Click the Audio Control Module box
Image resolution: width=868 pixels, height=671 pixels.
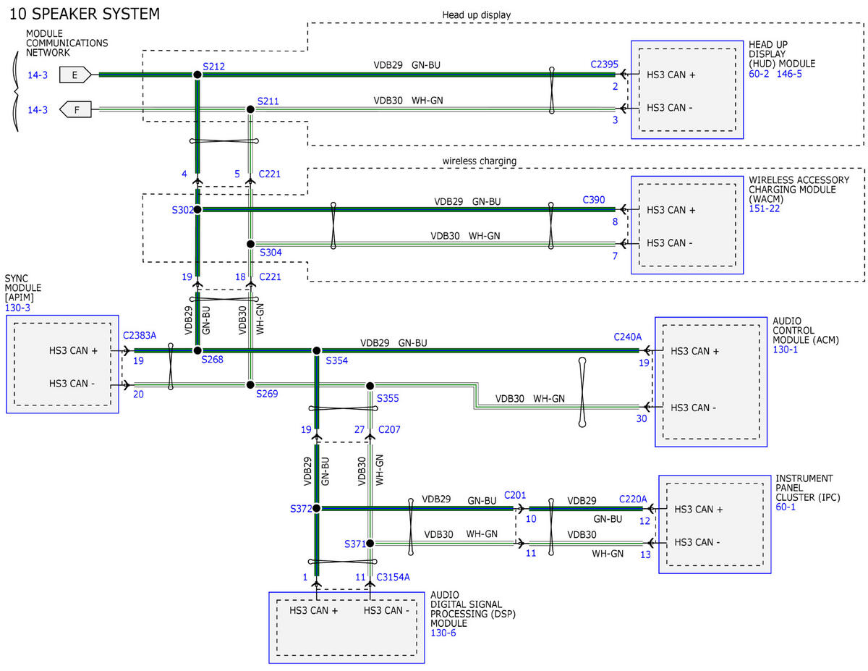pos(710,381)
